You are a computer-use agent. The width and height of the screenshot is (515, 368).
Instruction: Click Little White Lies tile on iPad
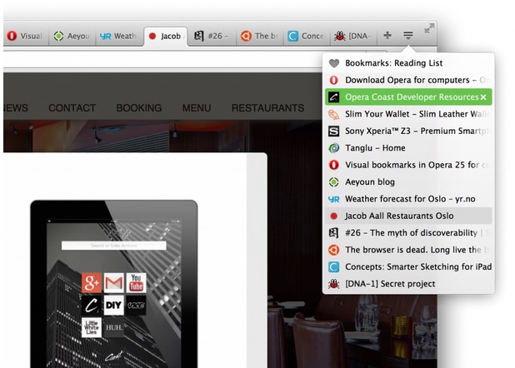(x=92, y=327)
